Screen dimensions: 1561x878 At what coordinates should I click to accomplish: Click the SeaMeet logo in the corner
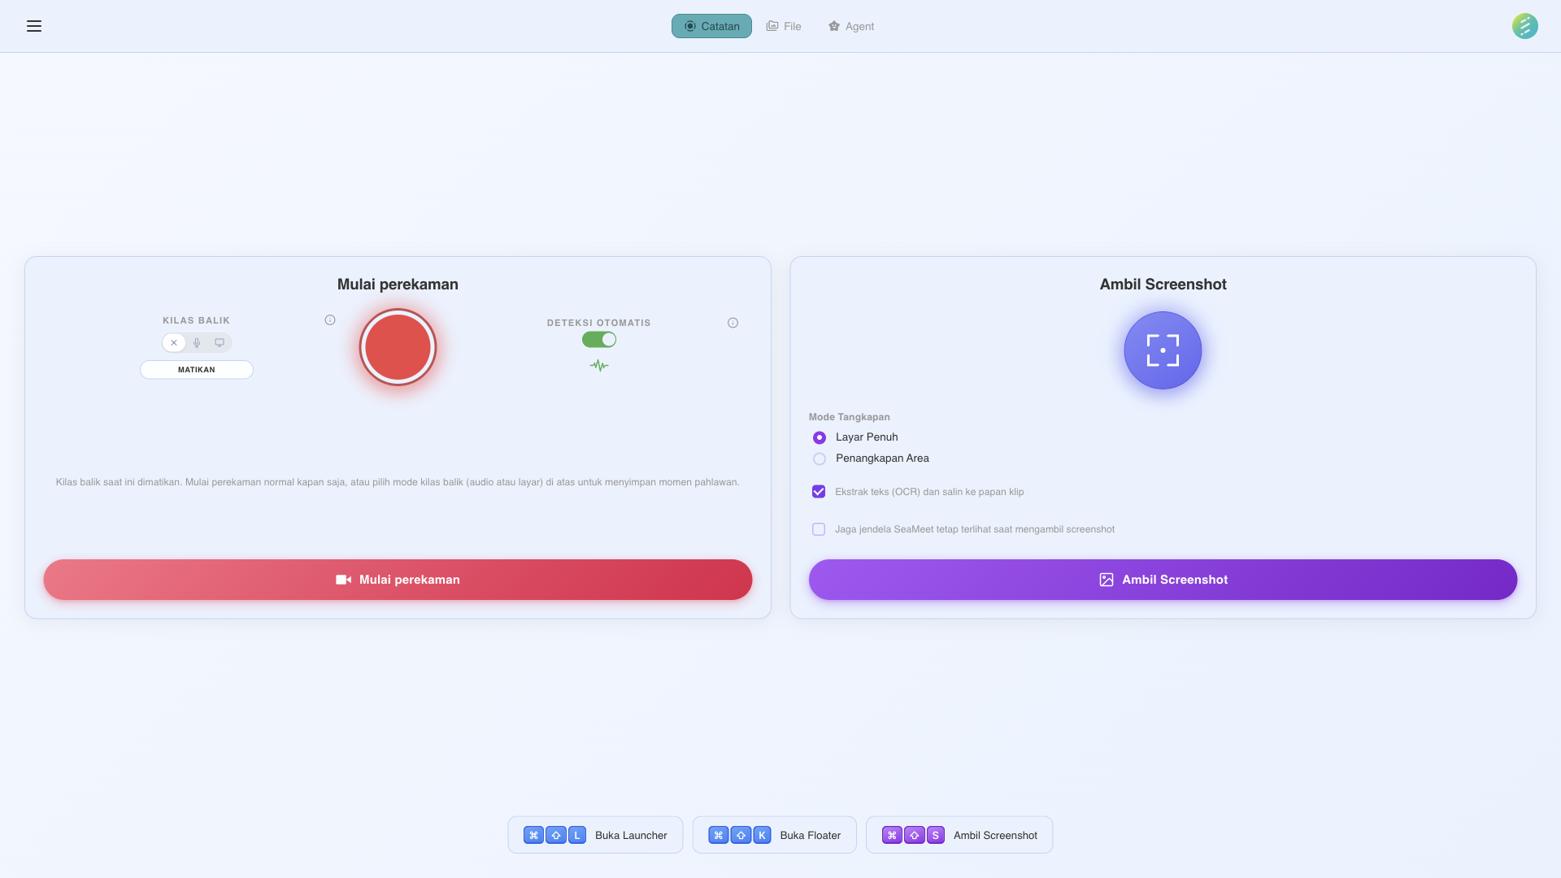pyautogui.click(x=1525, y=26)
